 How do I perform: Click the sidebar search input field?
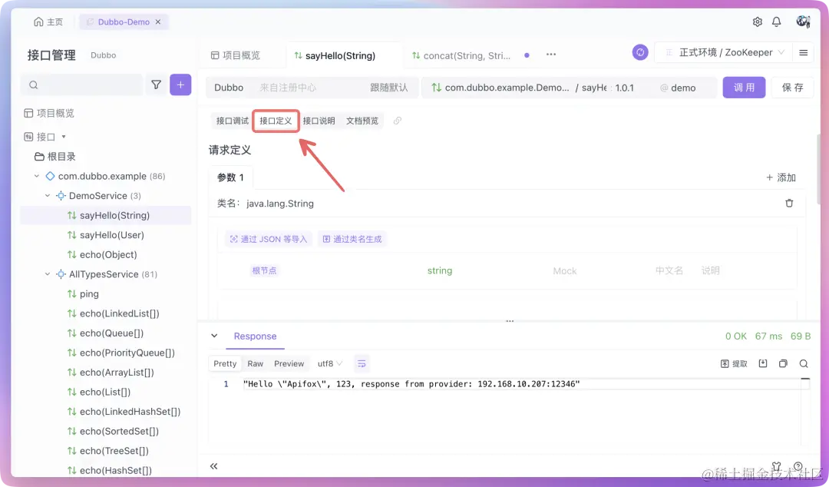[x=81, y=83]
